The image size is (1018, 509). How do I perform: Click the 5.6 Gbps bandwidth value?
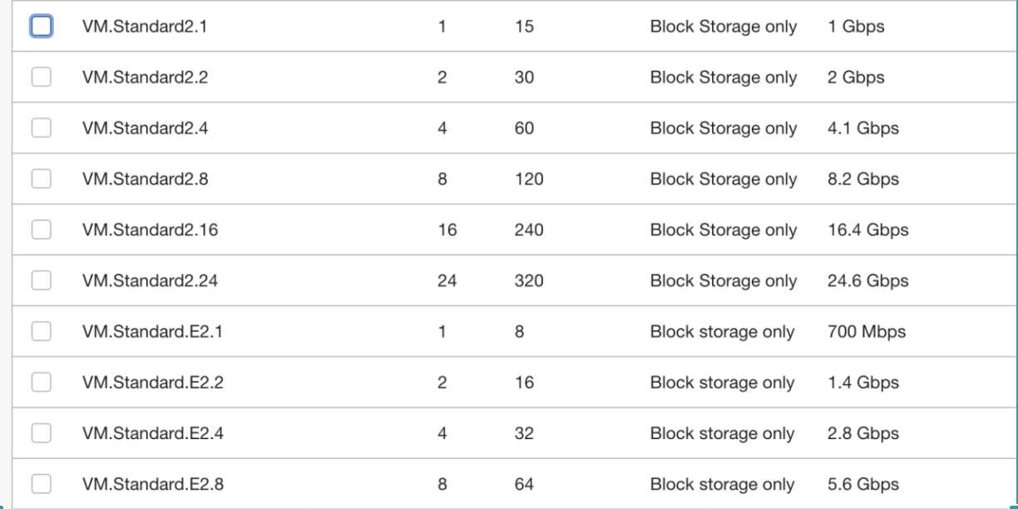click(x=863, y=484)
